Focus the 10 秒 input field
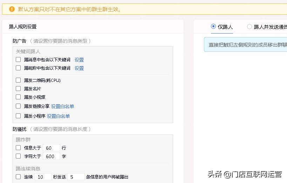Screen dimensions: 287x183 point(43,177)
